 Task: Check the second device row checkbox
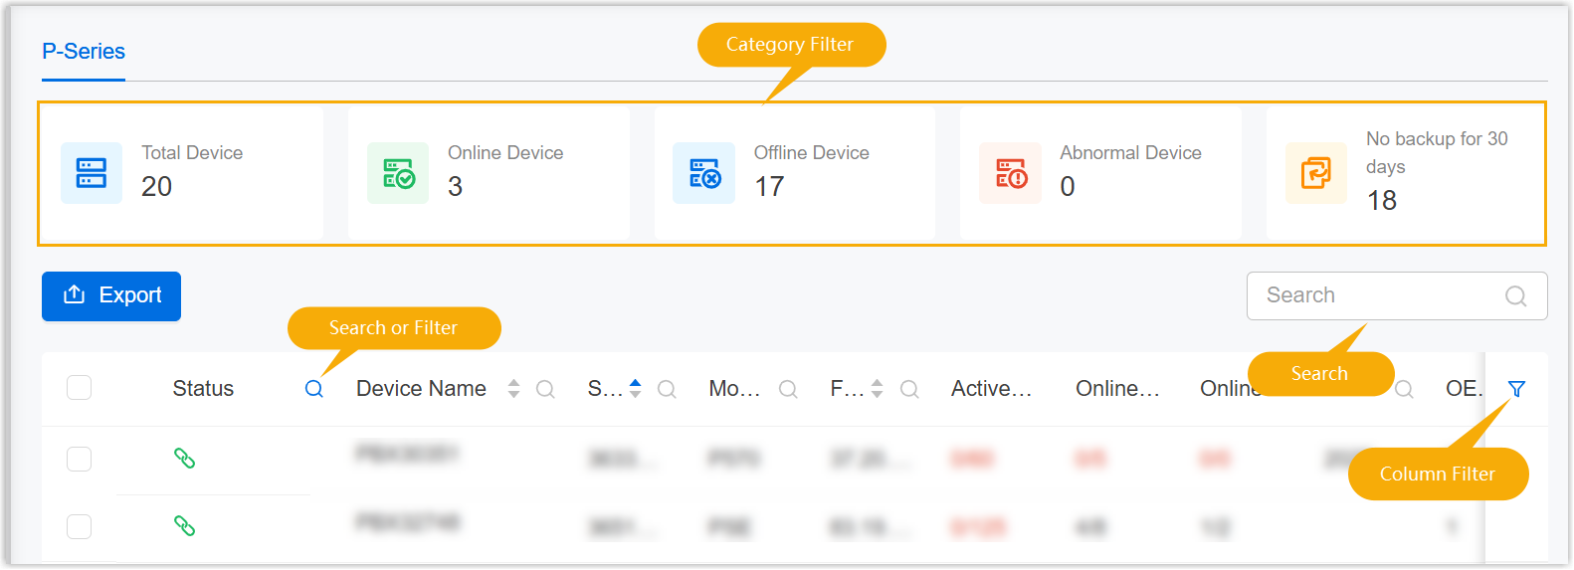click(80, 526)
